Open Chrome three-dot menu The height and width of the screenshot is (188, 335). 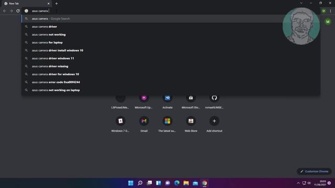[x=330, y=11]
